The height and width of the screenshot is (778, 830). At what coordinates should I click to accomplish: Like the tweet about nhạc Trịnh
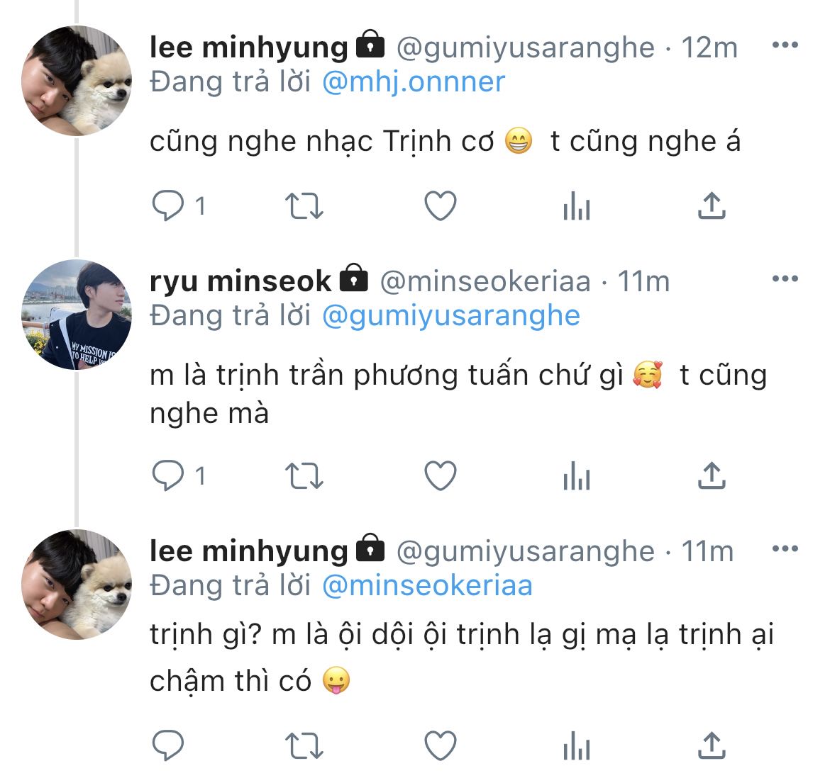pos(440,206)
